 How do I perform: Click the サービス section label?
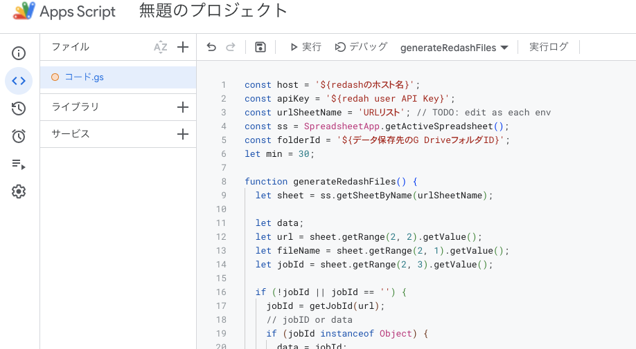(70, 134)
